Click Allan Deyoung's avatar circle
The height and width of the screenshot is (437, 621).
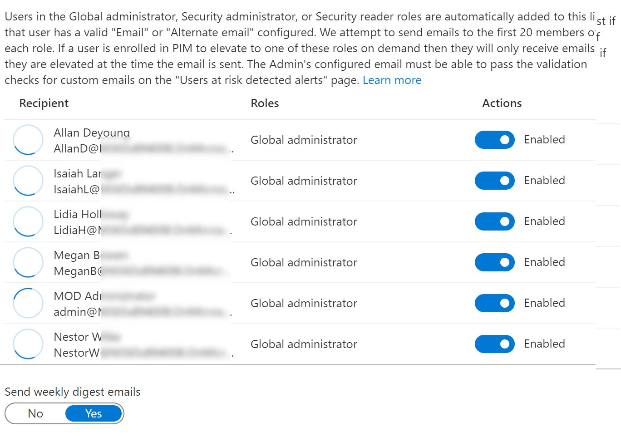(x=28, y=140)
